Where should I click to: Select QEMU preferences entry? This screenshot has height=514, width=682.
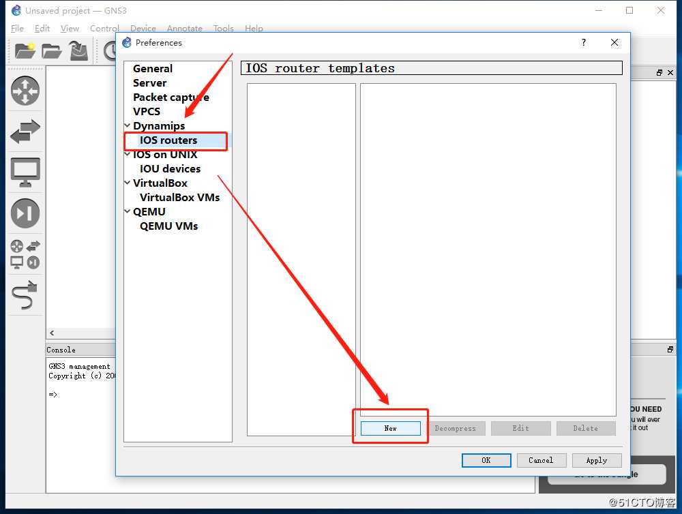click(149, 212)
